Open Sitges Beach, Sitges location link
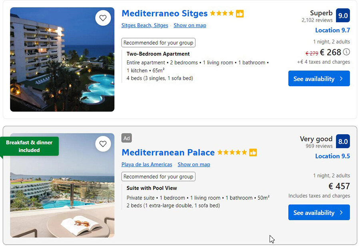Image resolution: width=360 pixels, height=249 pixels. click(145, 25)
